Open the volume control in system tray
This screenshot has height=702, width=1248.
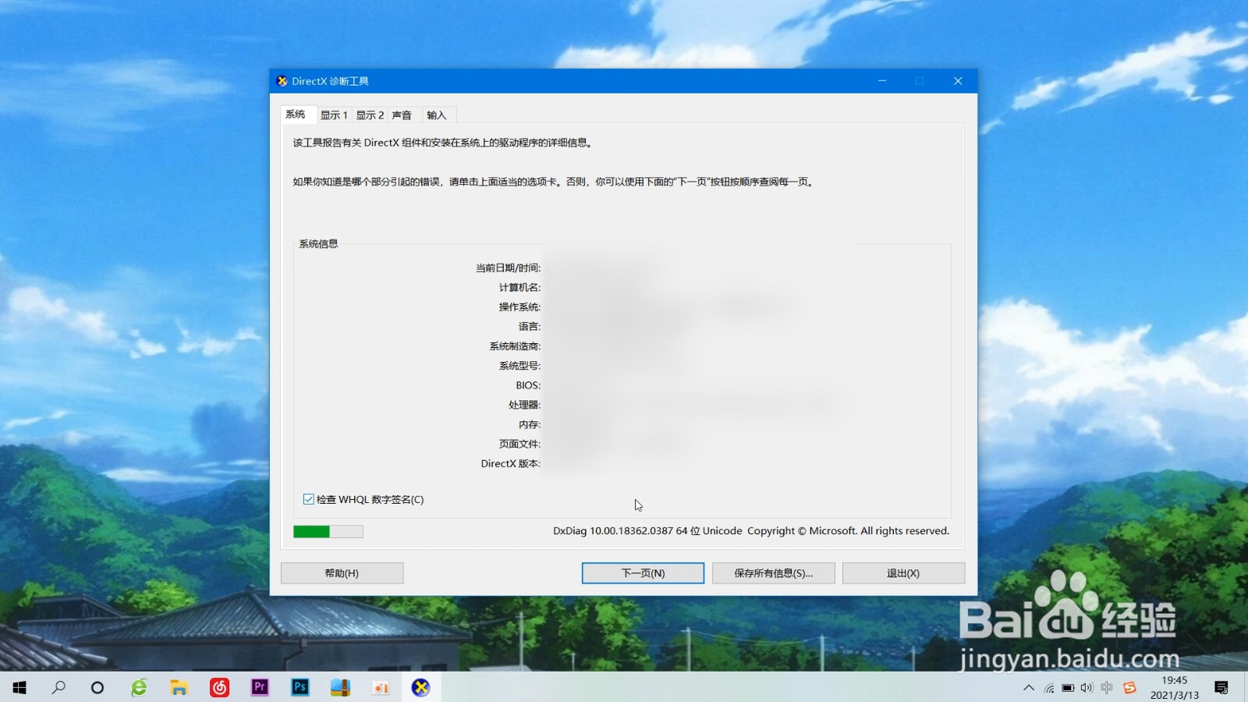(1087, 688)
